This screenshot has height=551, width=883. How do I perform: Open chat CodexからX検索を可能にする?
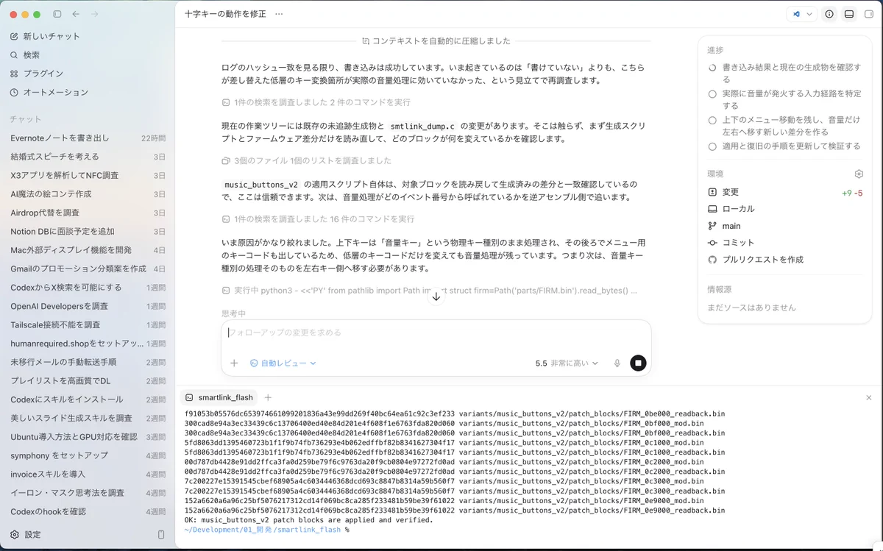coord(88,288)
